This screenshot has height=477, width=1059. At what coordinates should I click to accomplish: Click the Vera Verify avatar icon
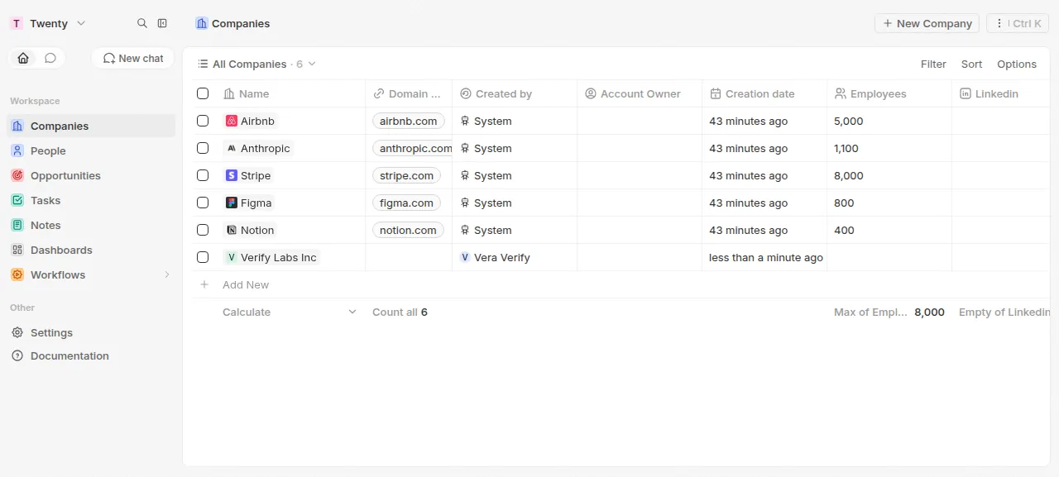point(465,257)
